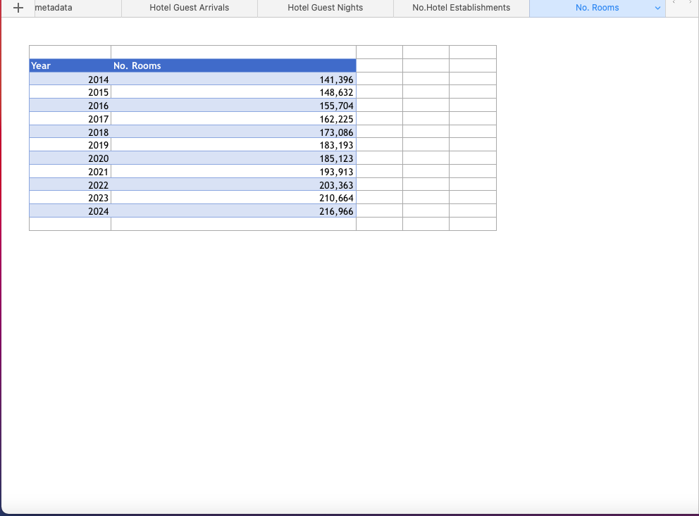
Task: Go to the Hotel Guest Nights tab
Action: [x=325, y=8]
